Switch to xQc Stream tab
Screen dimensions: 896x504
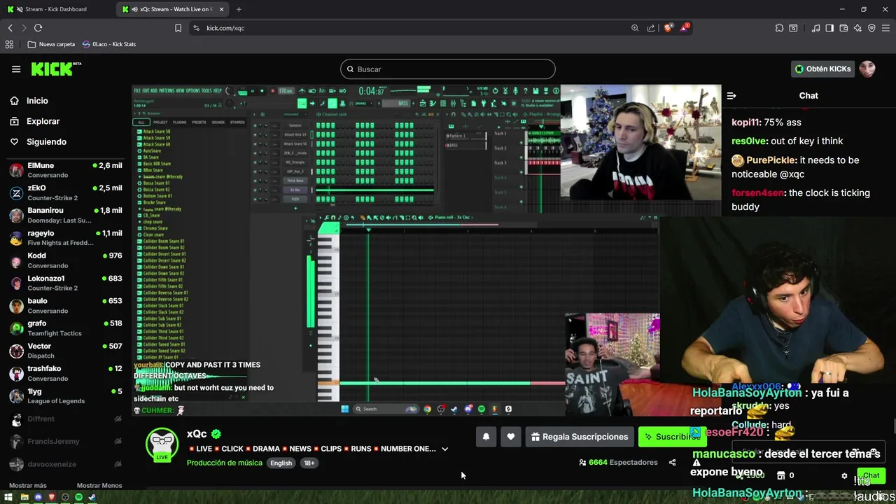174,9
